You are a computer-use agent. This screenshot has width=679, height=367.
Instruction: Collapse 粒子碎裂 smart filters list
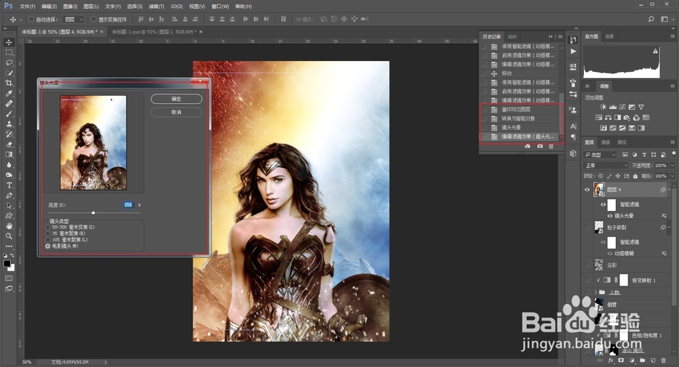[669, 227]
